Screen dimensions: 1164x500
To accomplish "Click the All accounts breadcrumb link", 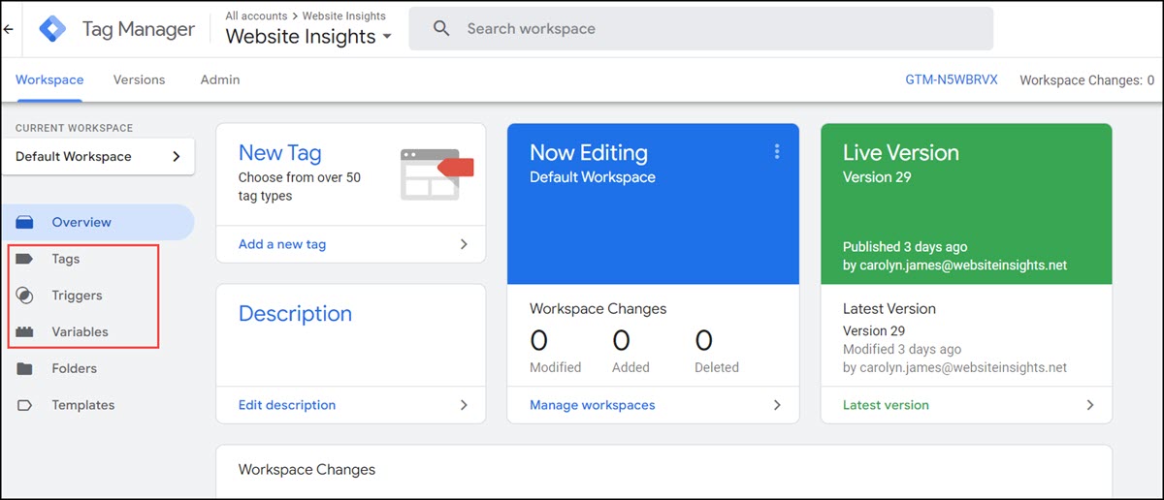I will pyautogui.click(x=256, y=16).
